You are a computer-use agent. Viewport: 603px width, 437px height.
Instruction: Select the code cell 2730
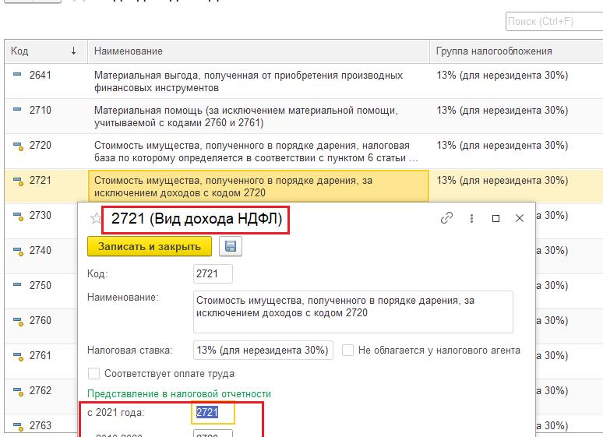click(x=41, y=215)
